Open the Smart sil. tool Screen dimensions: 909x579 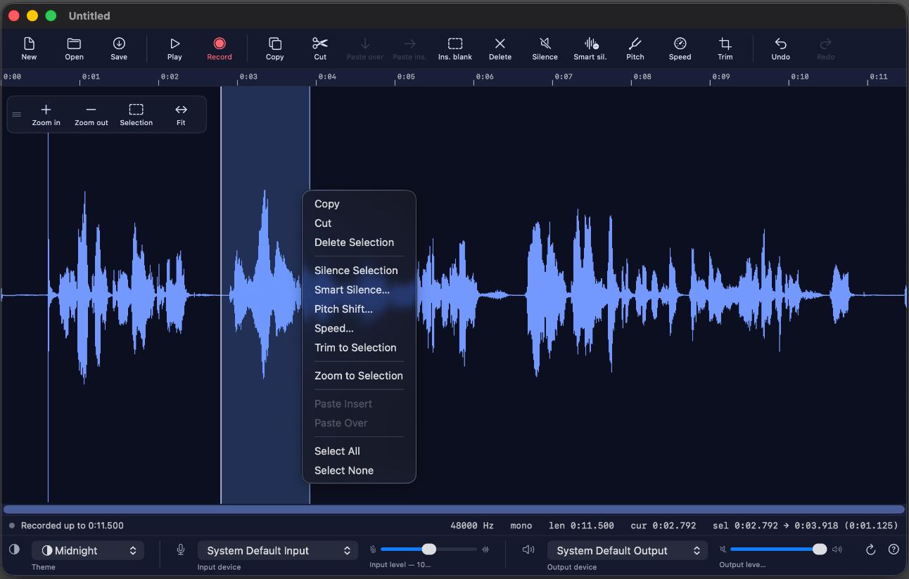click(590, 48)
